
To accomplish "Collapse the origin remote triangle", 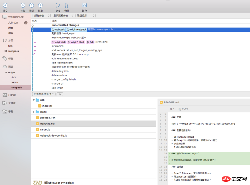I will [x=6, y=72].
